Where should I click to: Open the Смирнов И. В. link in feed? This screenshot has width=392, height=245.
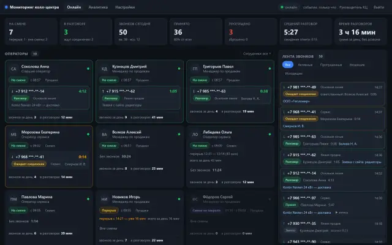click(293, 126)
